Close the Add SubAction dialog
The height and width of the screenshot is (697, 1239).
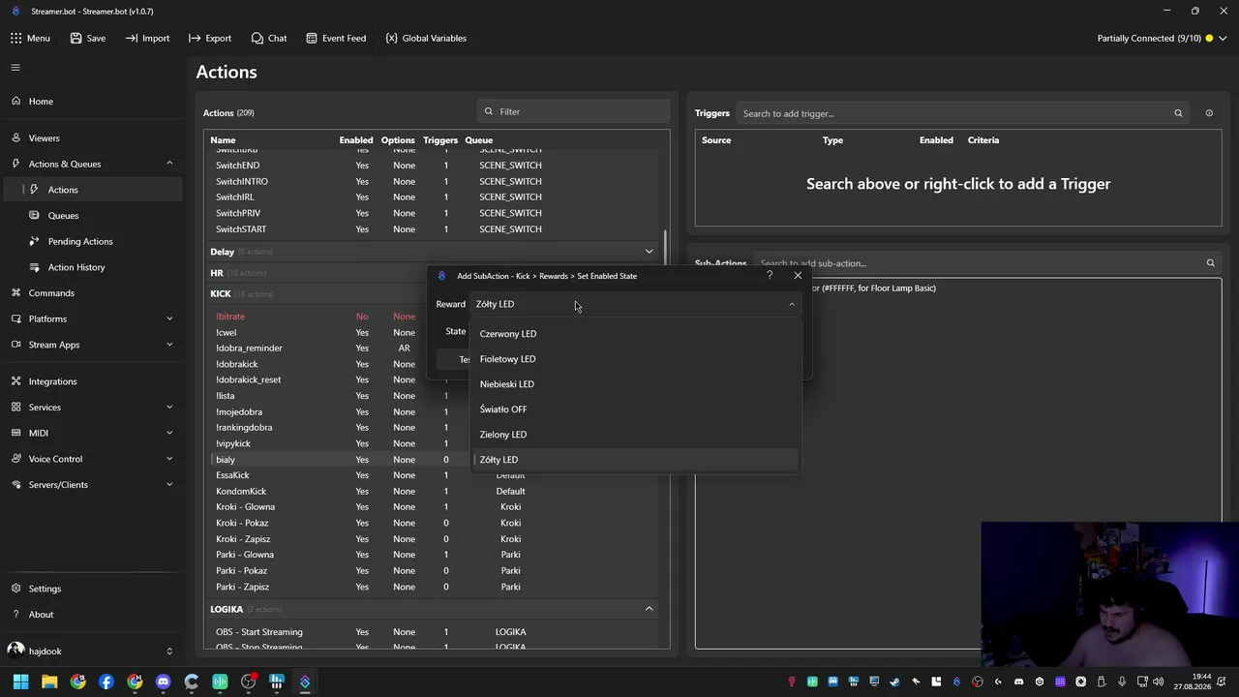click(x=798, y=276)
